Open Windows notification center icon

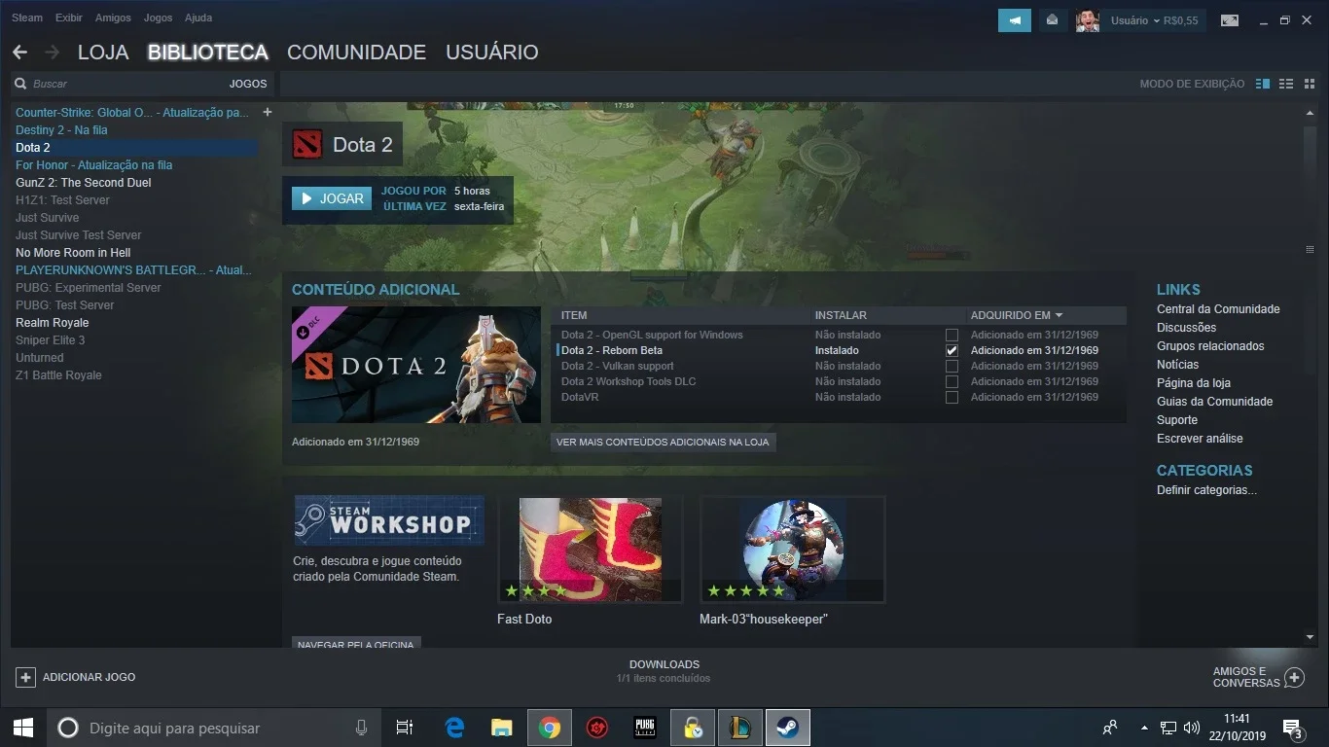coord(1293,728)
